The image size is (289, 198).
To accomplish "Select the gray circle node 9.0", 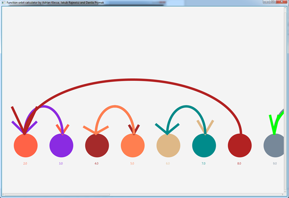I will pyautogui.click(x=274, y=145).
